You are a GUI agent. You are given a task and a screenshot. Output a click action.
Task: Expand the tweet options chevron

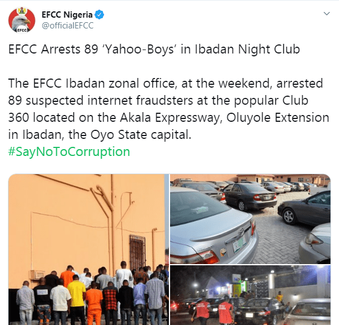coord(326,14)
